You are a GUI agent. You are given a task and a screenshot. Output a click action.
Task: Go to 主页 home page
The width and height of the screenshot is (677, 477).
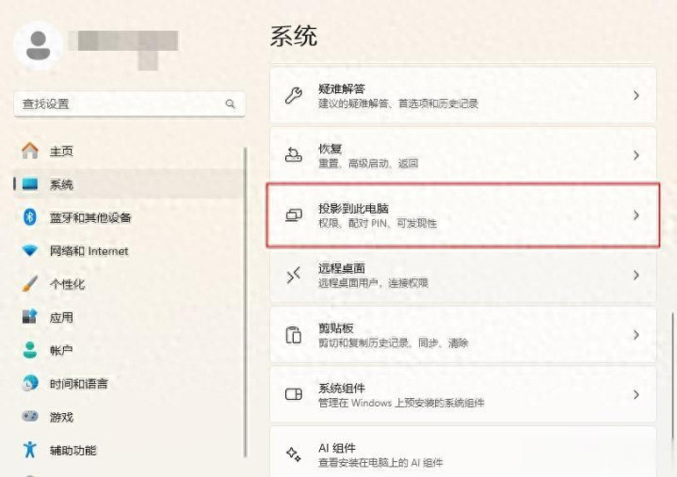click(x=61, y=151)
